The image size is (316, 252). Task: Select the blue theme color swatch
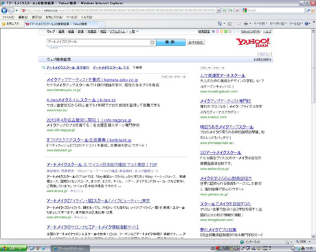(x=213, y=32)
